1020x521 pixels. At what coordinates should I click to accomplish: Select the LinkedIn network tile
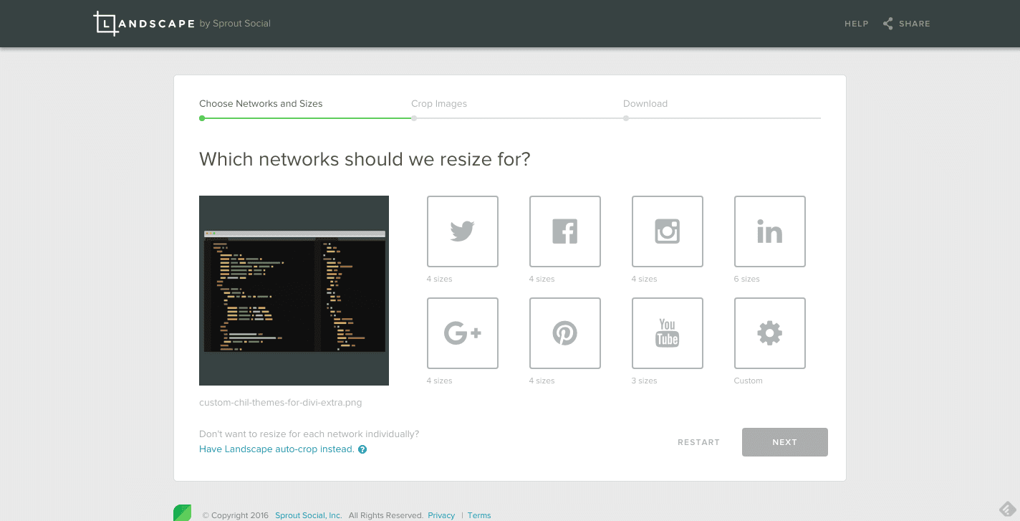point(770,231)
